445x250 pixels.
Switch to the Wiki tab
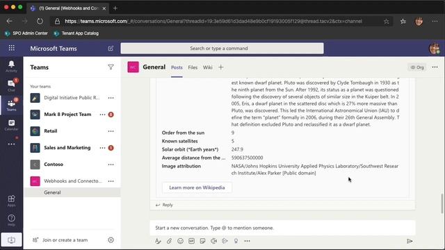pos(207,67)
